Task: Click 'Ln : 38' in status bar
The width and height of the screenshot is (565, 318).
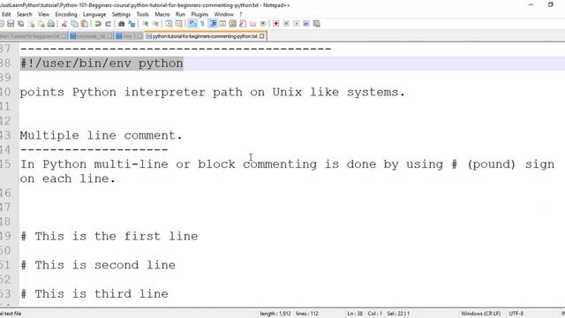Action: (x=355, y=314)
